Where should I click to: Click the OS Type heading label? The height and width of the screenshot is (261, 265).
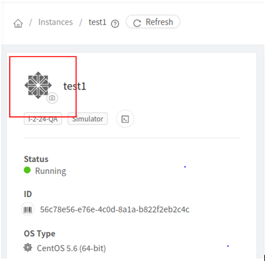(x=40, y=234)
